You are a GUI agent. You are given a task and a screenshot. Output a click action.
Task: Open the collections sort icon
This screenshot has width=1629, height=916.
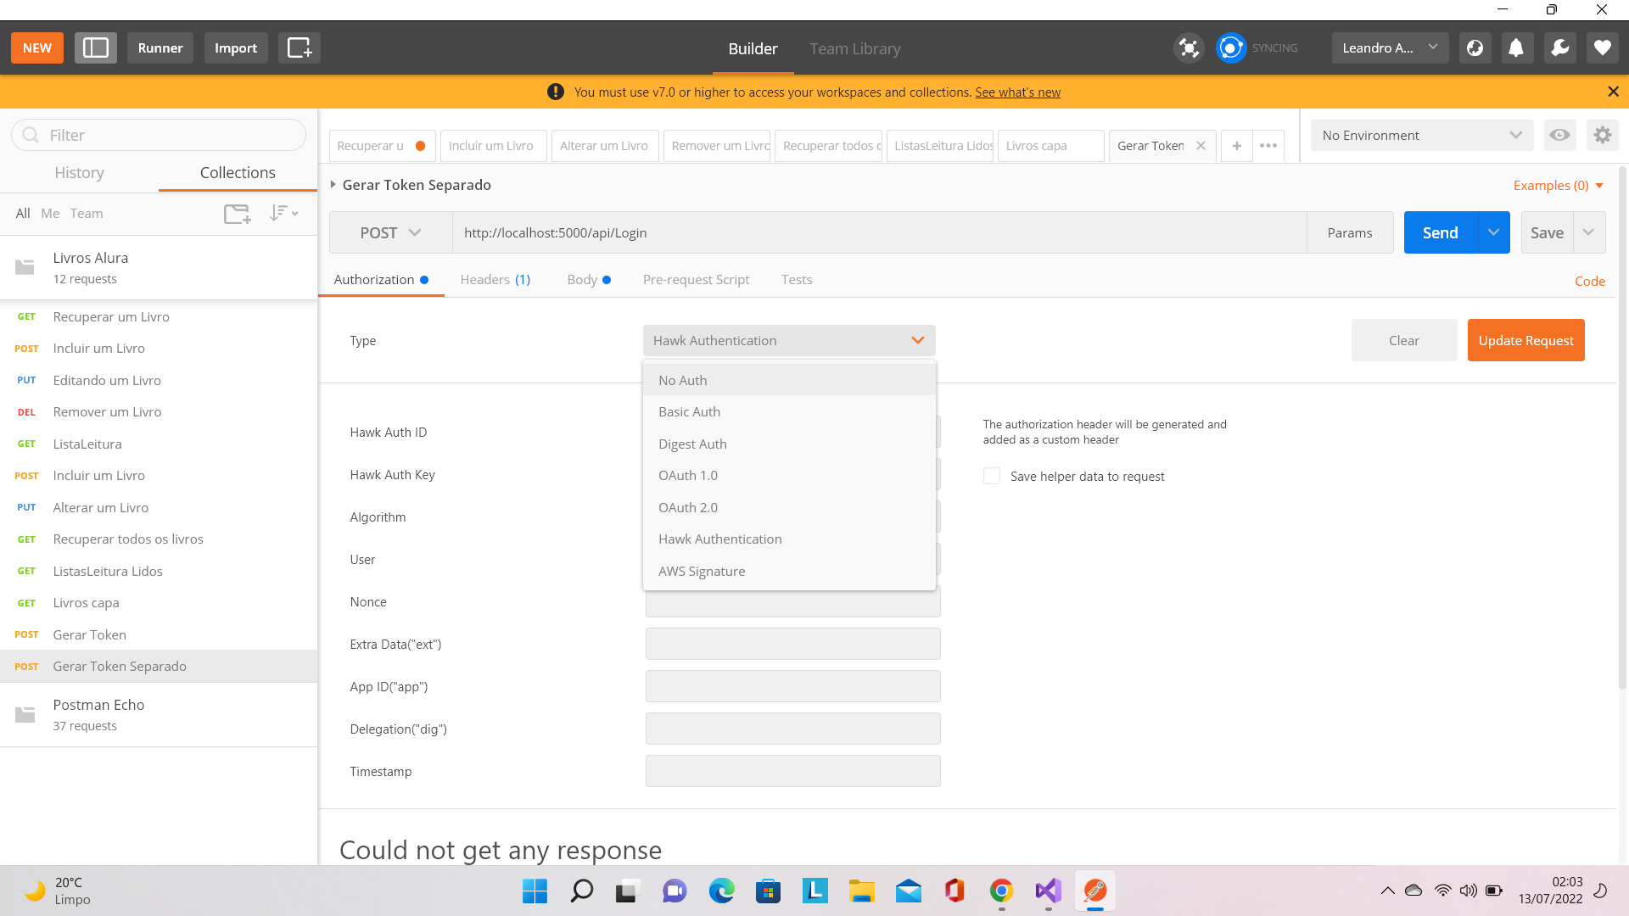283,213
